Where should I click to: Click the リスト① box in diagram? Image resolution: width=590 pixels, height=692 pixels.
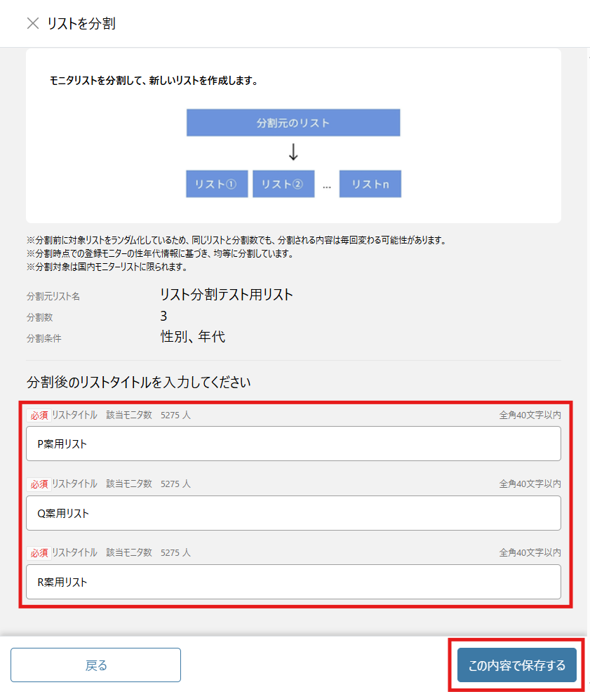point(217,184)
